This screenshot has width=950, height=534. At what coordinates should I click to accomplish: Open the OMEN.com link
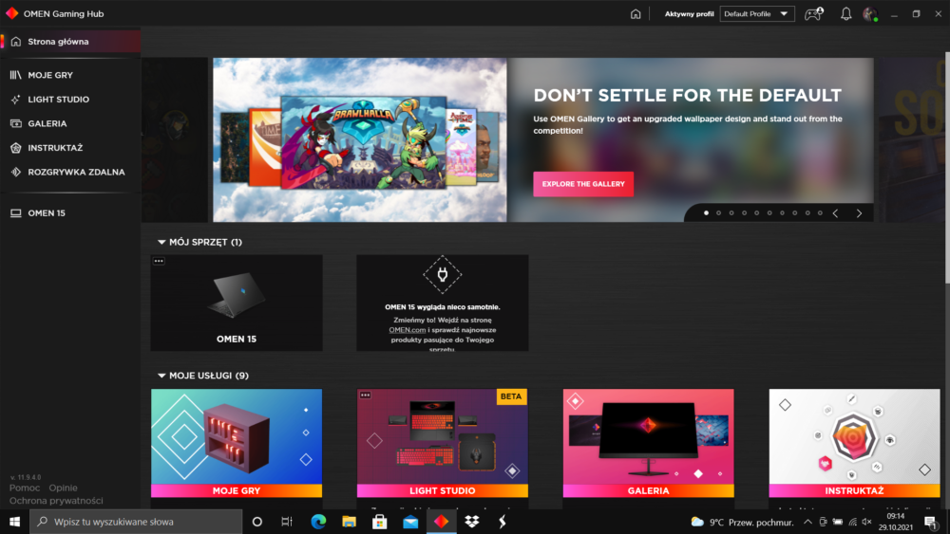click(408, 330)
